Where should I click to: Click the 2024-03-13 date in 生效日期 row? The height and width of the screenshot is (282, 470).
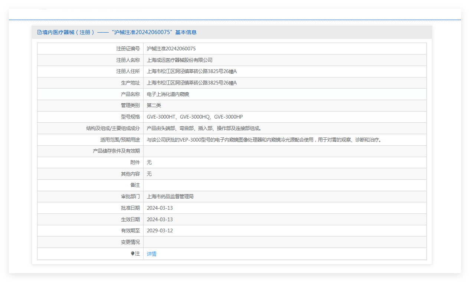pos(160,219)
